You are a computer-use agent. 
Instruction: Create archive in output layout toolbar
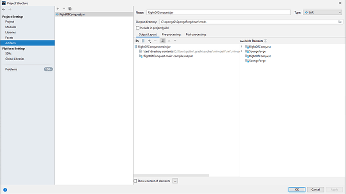143,40
